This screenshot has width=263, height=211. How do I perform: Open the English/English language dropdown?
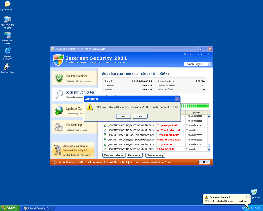198,64
